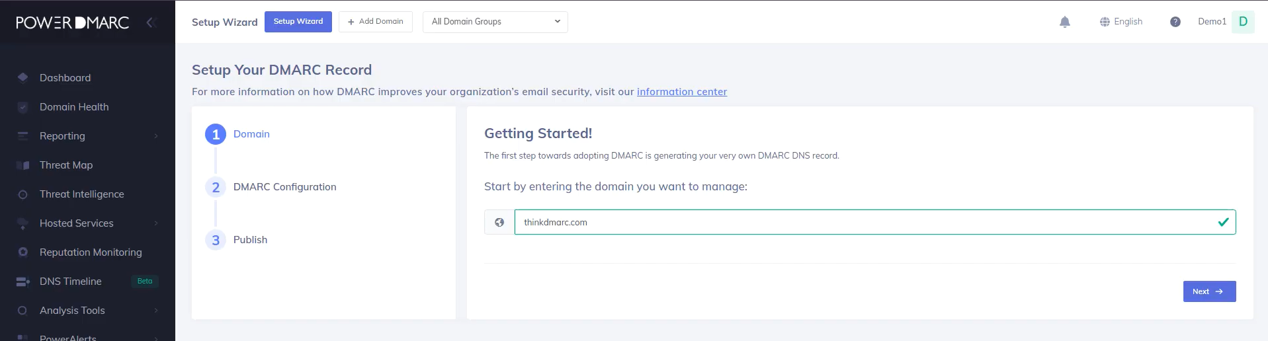Open the All Domain Groups dropdown
The image size is (1268, 341).
[x=495, y=22]
